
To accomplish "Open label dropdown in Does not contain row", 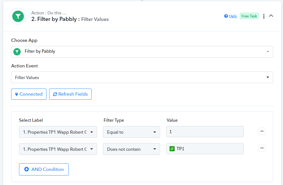I will (x=58, y=149).
